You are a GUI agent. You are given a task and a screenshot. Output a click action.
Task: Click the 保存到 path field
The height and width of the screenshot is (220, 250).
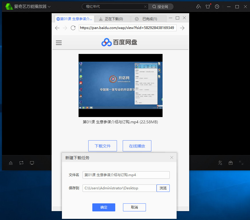120,188
